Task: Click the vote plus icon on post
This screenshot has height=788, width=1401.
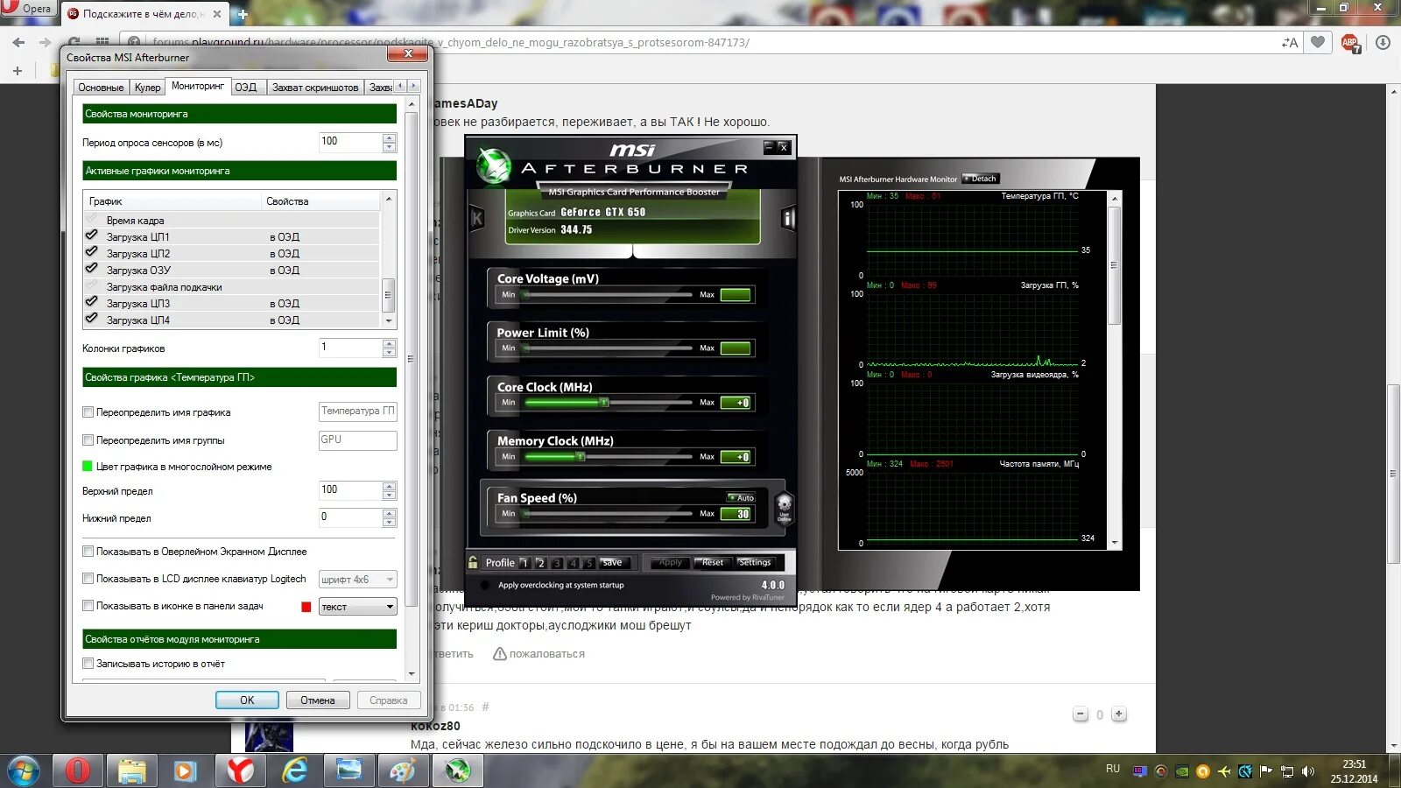Action: (1119, 714)
